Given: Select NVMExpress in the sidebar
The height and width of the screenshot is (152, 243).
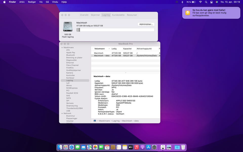Looking at the screenshot, I should 72,88.
